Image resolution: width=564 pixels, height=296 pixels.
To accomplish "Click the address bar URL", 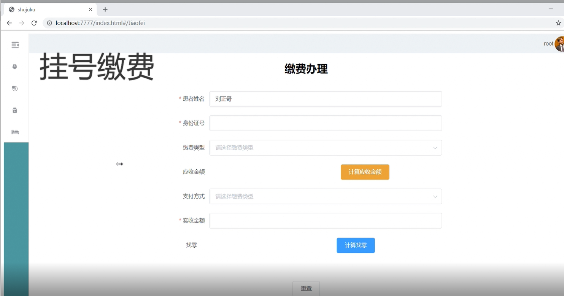I will [x=100, y=23].
